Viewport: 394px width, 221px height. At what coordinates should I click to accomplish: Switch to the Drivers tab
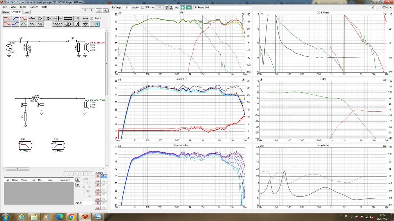(5, 12)
